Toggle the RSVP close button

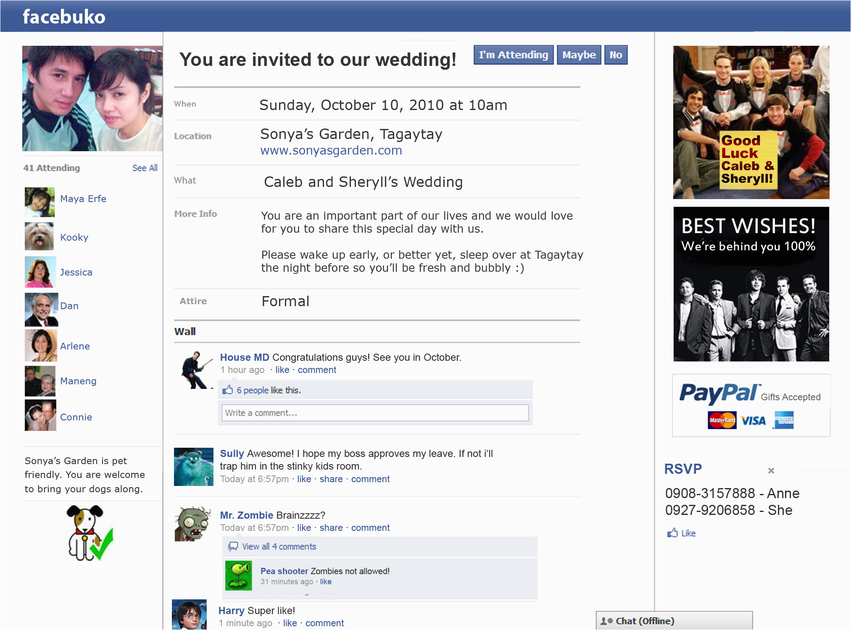[x=771, y=470]
